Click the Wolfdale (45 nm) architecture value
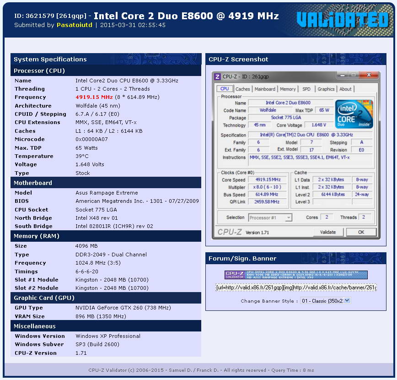The width and height of the screenshot is (397, 380). [98, 106]
